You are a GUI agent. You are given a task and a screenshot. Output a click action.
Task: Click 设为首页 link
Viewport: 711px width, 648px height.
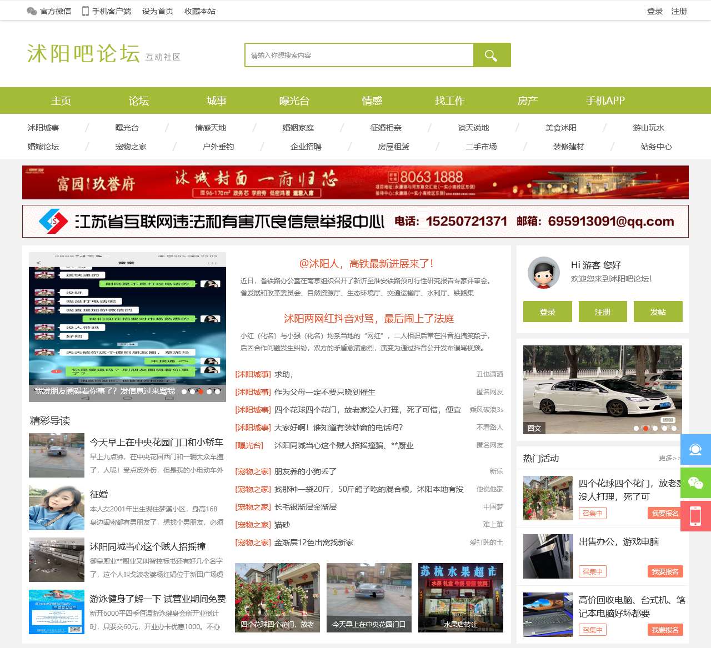point(158,11)
